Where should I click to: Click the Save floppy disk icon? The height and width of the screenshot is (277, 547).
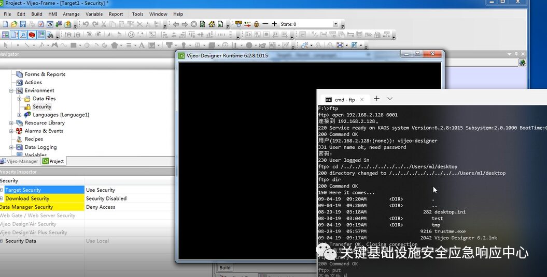pyautogui.click(x=23, y=24)
